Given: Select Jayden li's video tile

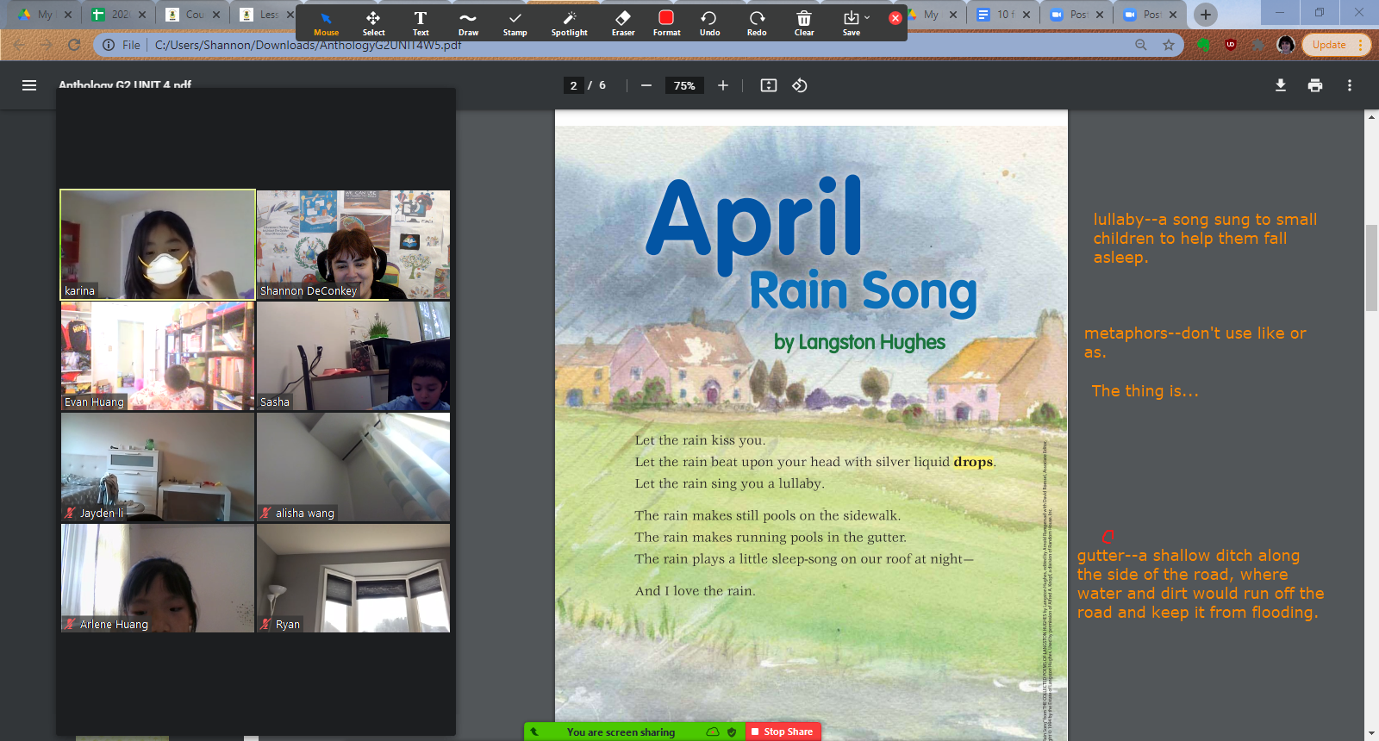Looking at the screenshot, I should 158,467.
